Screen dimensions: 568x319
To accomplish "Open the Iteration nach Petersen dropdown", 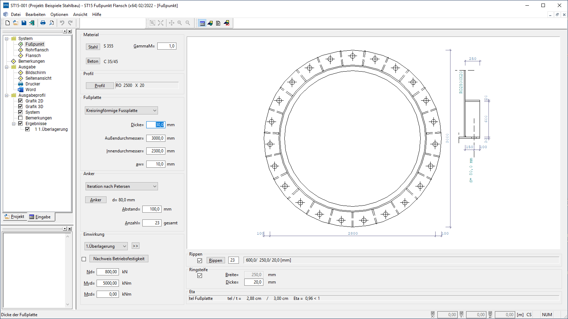I will (x=121, y=186).
